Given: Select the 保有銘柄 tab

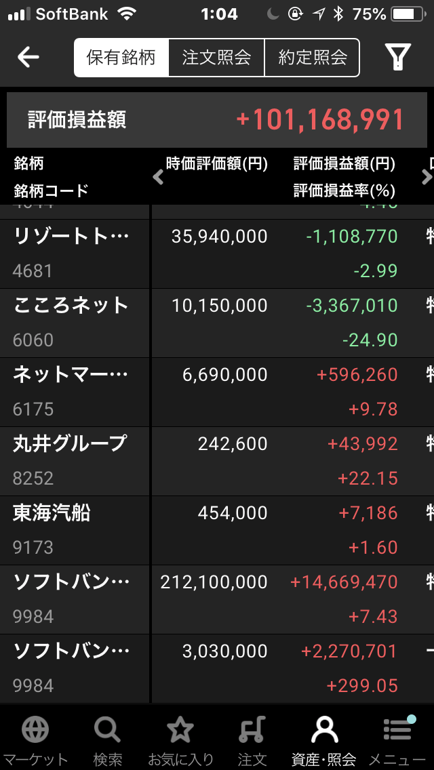Looking at the screenshot, I should (x=121, y=58).
